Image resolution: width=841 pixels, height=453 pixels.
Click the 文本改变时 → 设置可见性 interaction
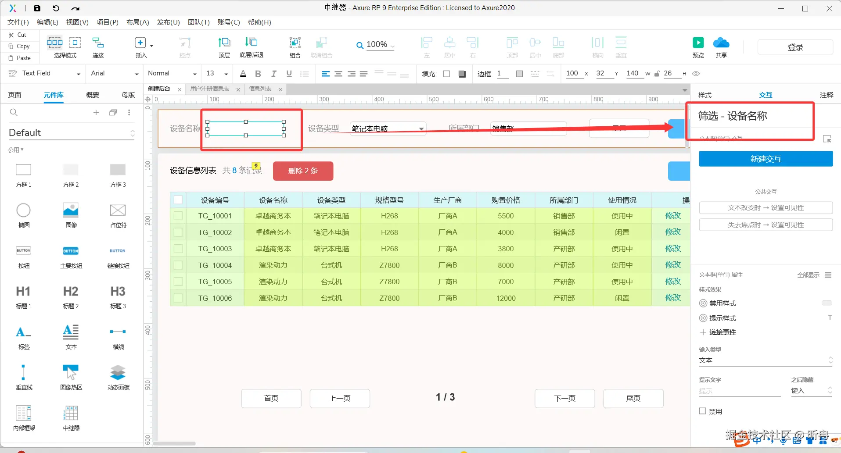click(x=766, y=208)
